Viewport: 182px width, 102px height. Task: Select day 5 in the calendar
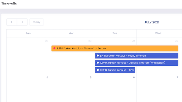[91, 78]
